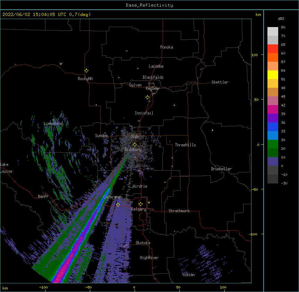Select the km unit label at top right

point(258,15)
